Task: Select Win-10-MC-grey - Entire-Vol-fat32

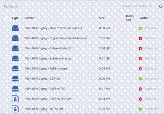Action: click(x=48, y=48)
